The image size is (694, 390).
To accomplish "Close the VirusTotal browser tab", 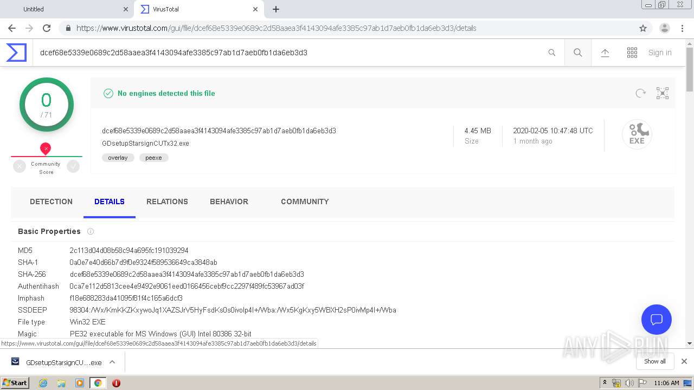I will (255, 9).
